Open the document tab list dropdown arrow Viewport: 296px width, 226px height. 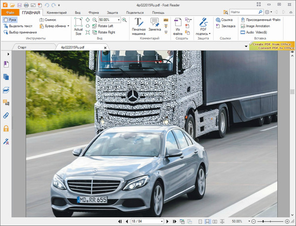246,46
